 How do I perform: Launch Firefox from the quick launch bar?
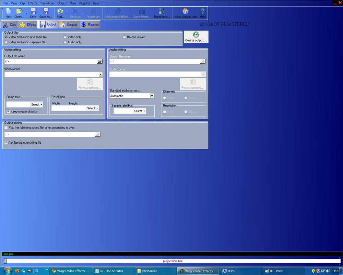click(17, 271)
